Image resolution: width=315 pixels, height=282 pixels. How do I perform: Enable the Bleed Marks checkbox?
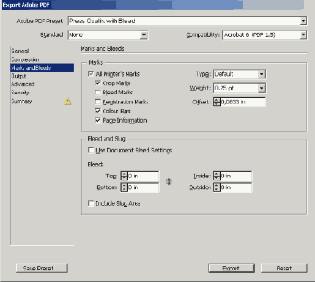click(x=98, y=92)
